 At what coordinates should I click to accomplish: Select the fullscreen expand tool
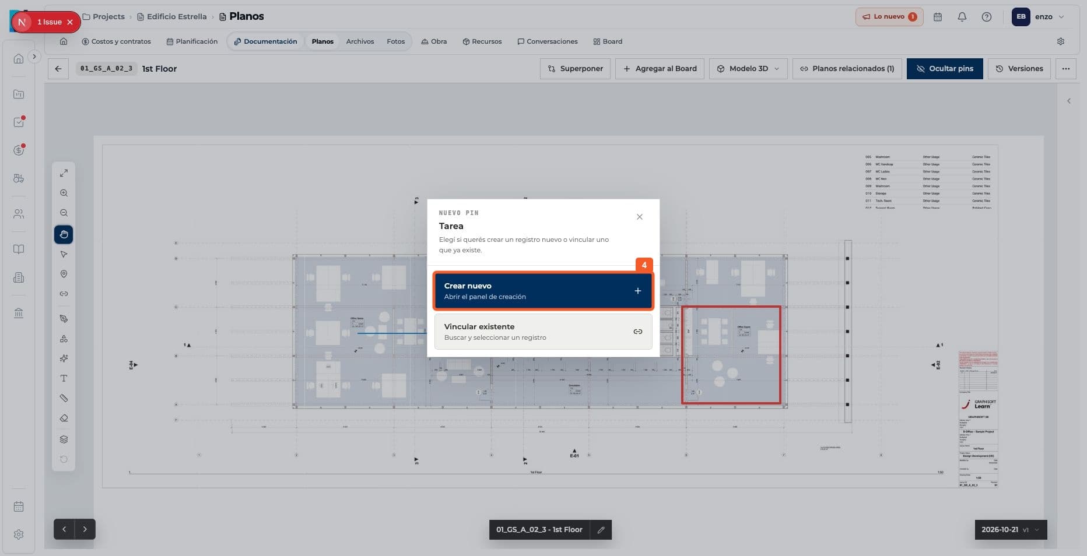[64, 173]
